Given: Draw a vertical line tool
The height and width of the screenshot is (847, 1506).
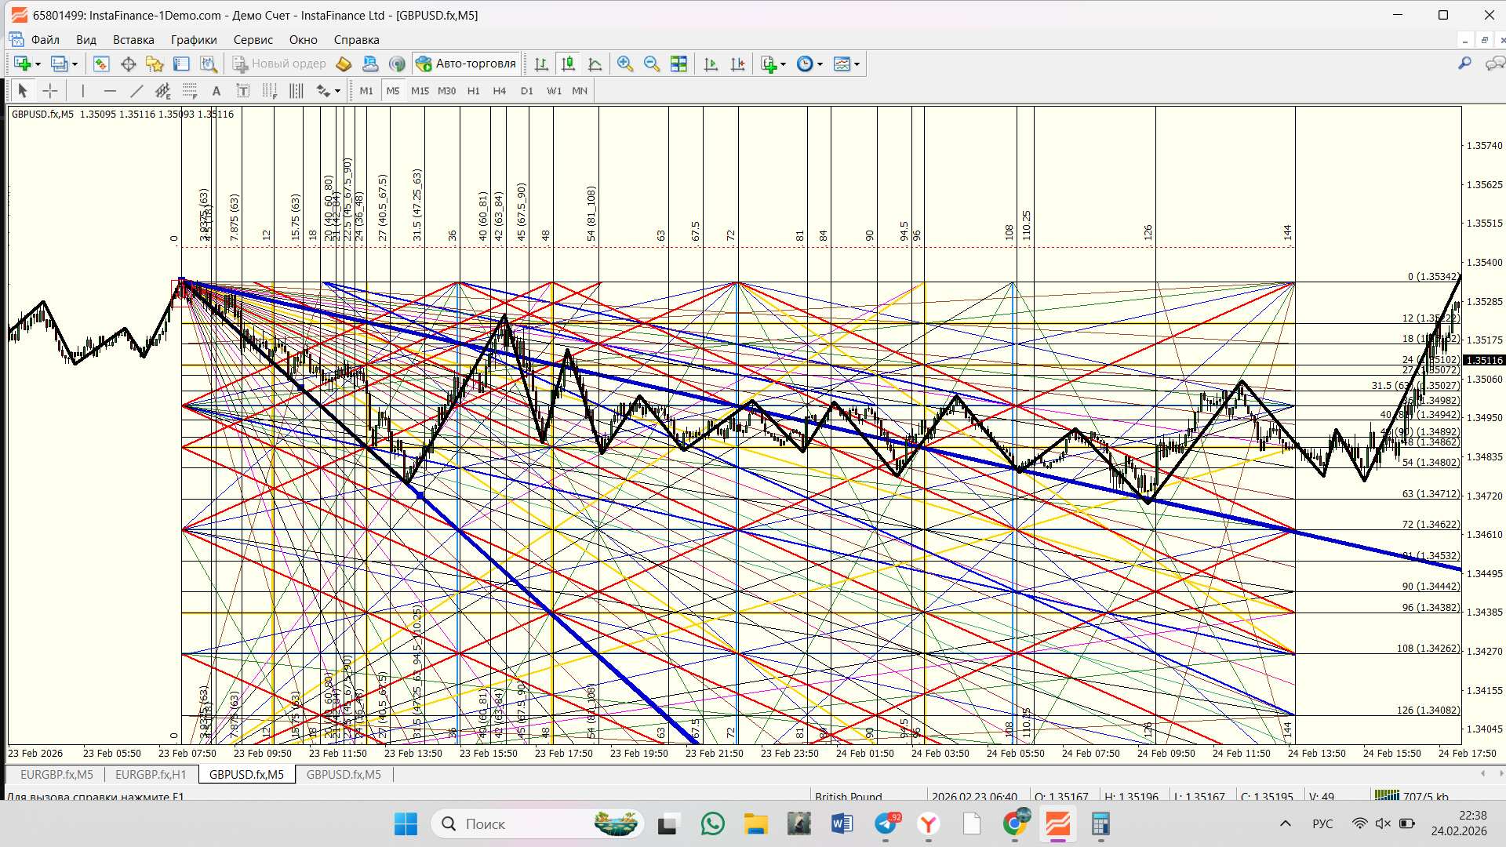Looking at the screenshot, I should 82,91.
